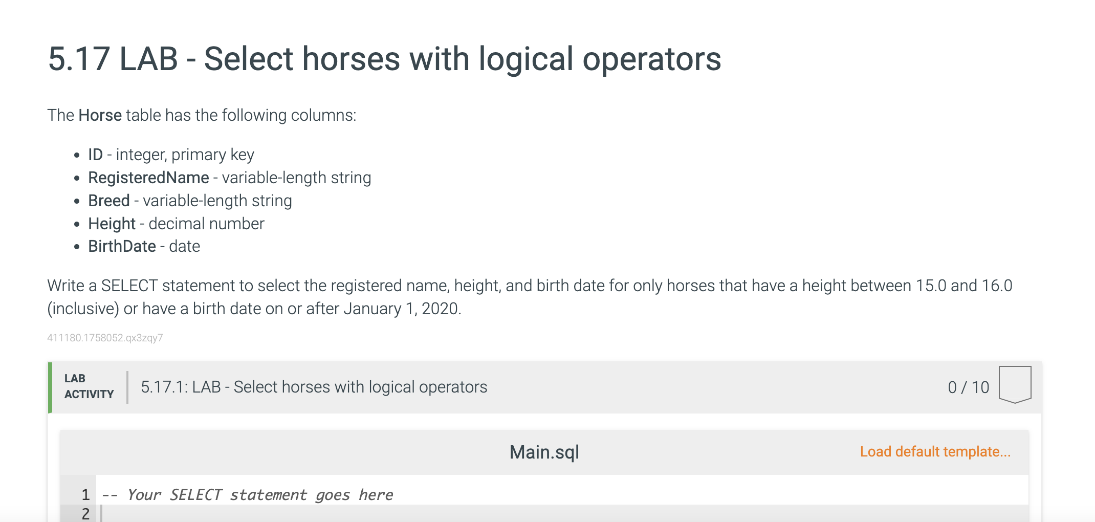1095x522 pixels.
Task: Click line number 1 in the editor gutter
Action: [85, 494]
